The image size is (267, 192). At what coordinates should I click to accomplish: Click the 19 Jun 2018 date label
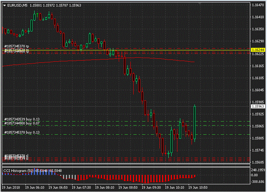(x=12, y=187)
